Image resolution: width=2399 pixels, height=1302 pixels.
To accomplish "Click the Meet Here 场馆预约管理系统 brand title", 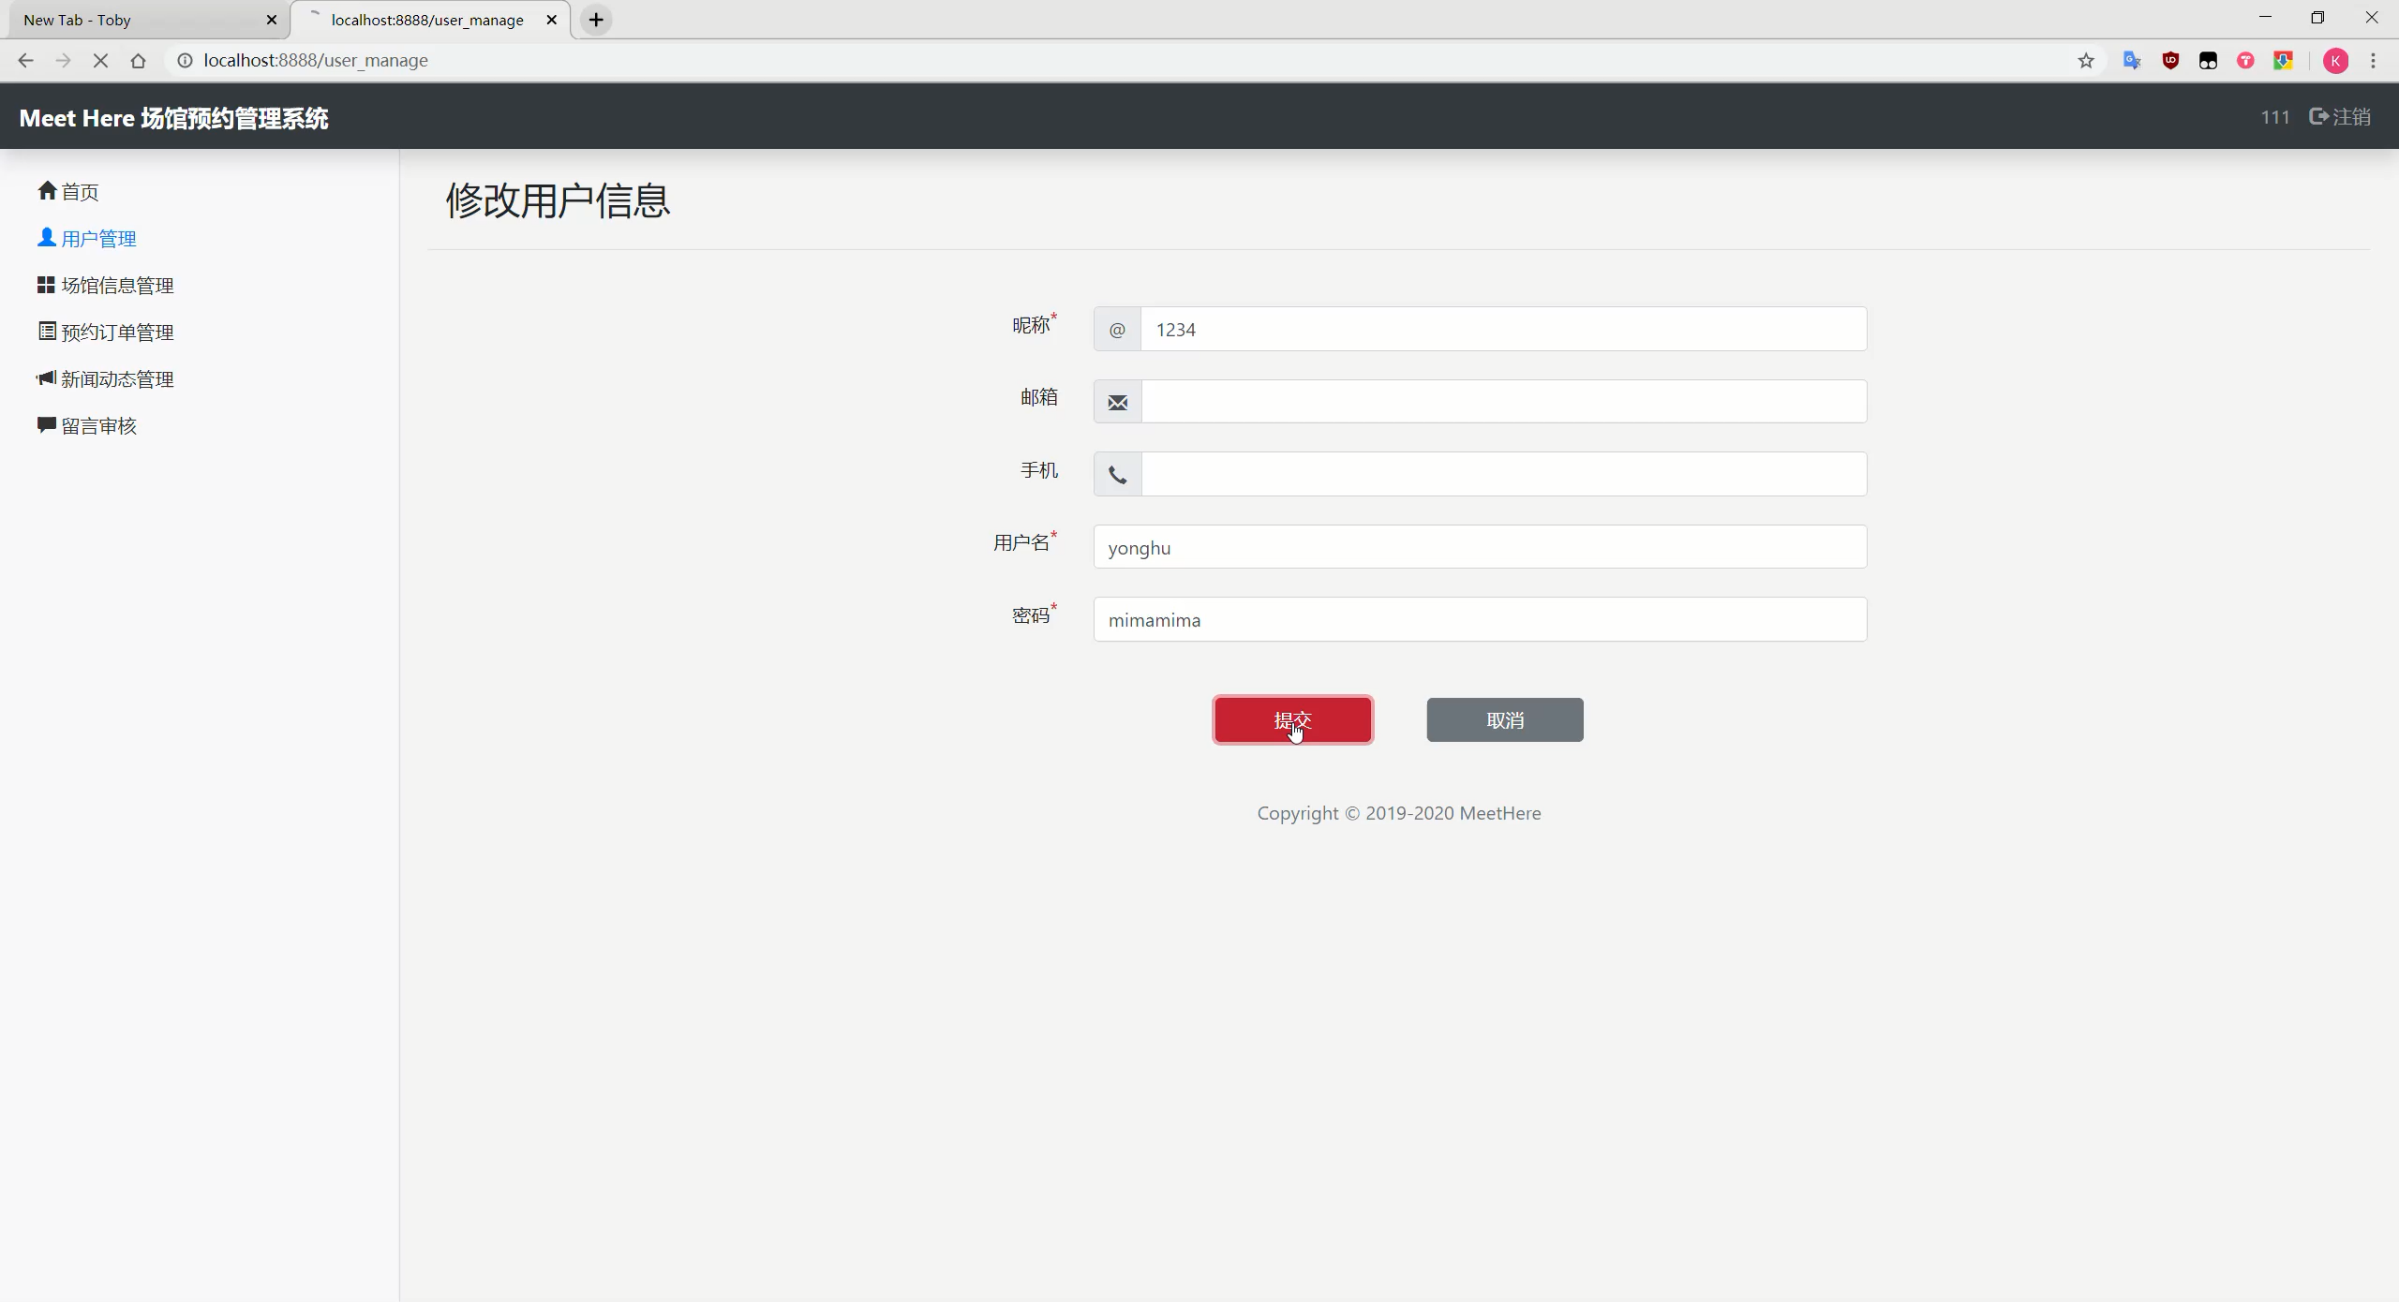I will pyautogui.click(x=173, y=118).
